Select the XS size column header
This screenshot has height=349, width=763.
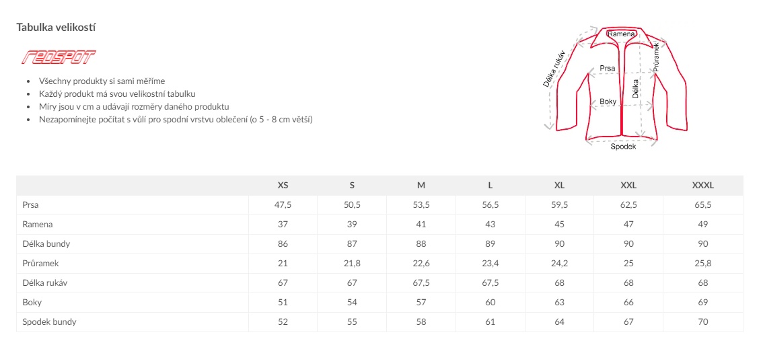[283, 185]
